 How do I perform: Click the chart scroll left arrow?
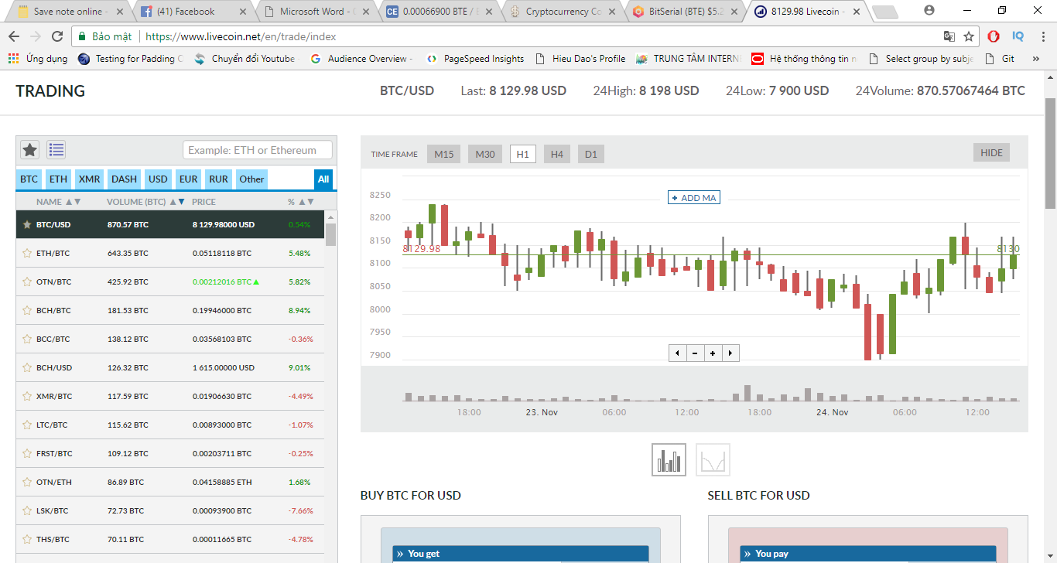(678, 353)
